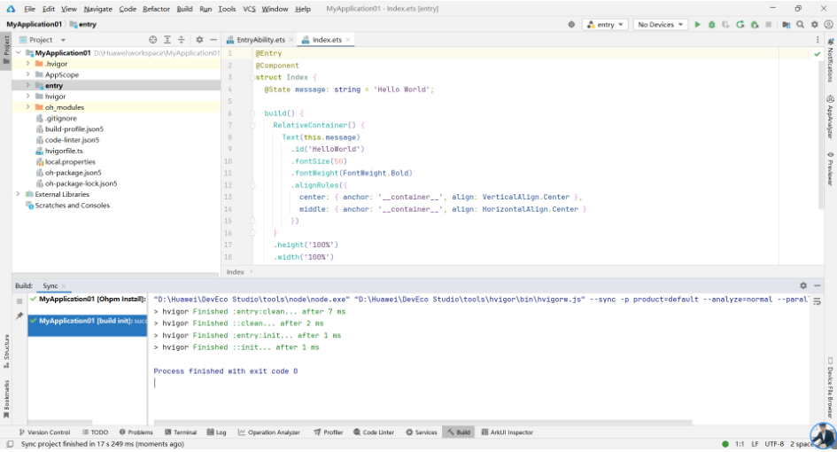Viewport: 837px width, 452px height.
Task: Click the run with coverage icon
Action: (725, 25)
